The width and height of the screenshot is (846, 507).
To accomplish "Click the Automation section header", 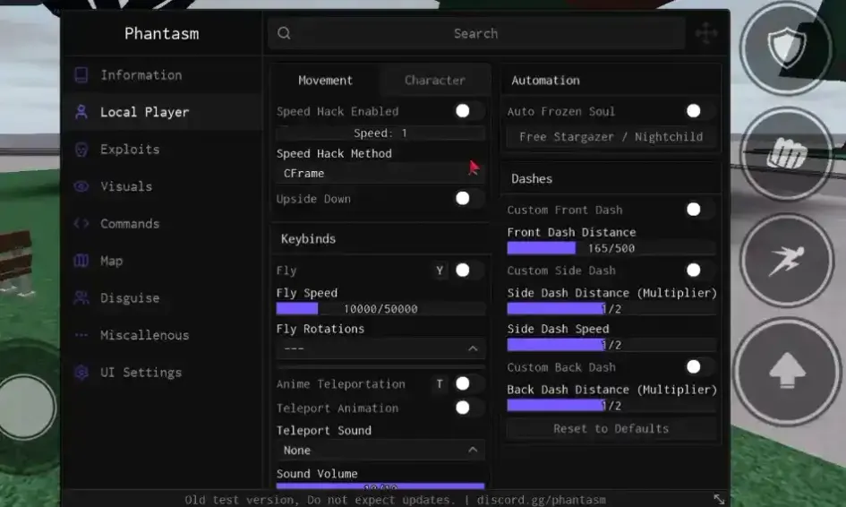I will tap(545, 81).
